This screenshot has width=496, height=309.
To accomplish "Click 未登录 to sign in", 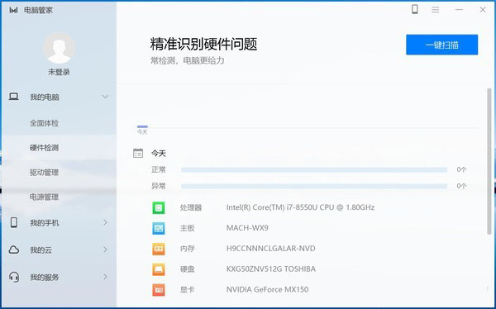I will click(59, 72).
